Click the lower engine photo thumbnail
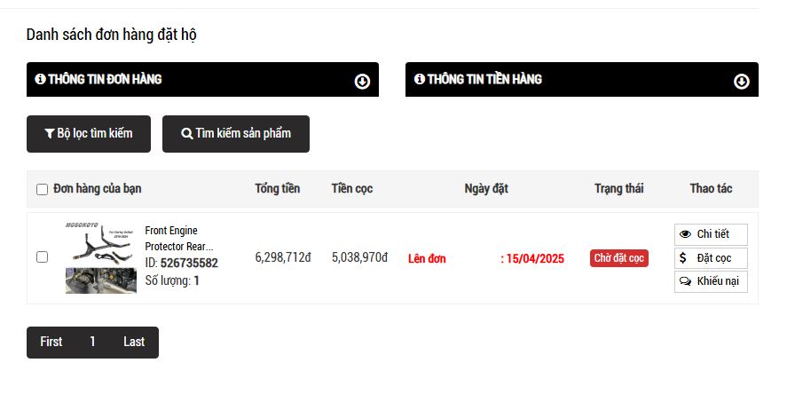 [100, 280]
